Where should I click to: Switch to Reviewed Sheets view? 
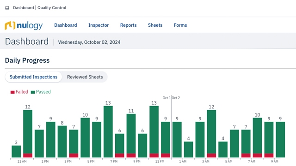pos(85,77)
